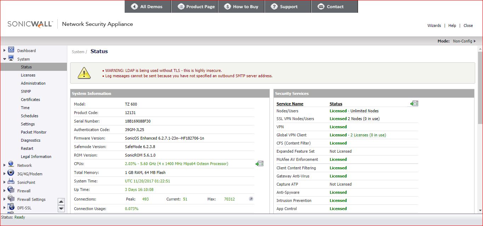Click the Dashboard chart icon

[x=11, y=50]
